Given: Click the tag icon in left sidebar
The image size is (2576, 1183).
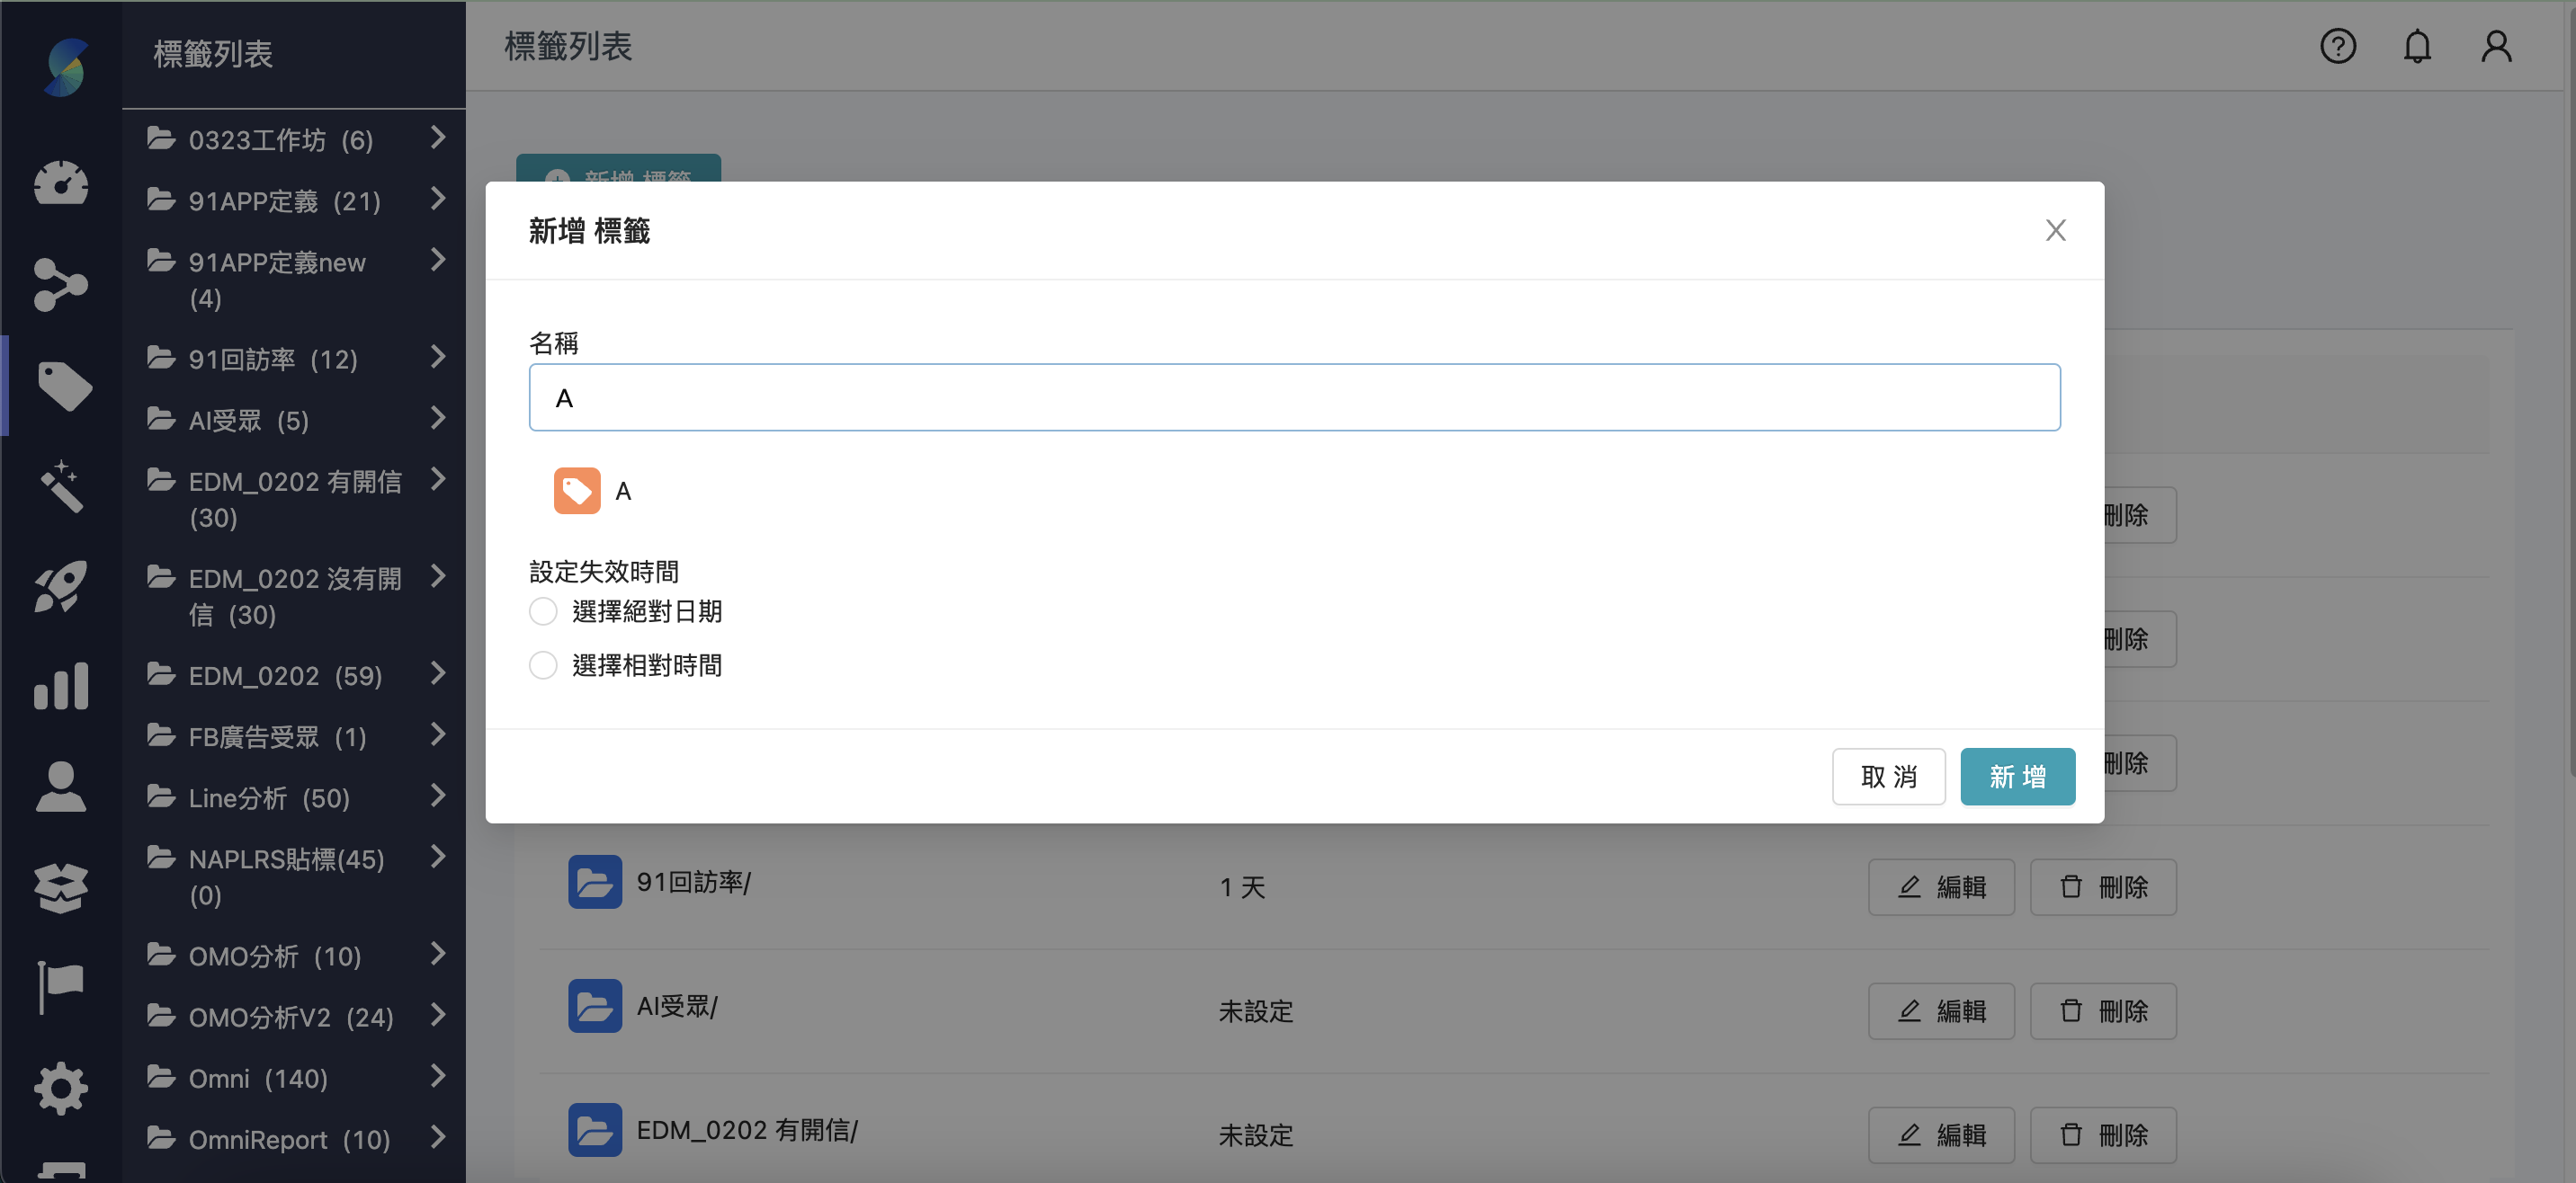Looking at the screenshot, I should [x=64, y=386].
